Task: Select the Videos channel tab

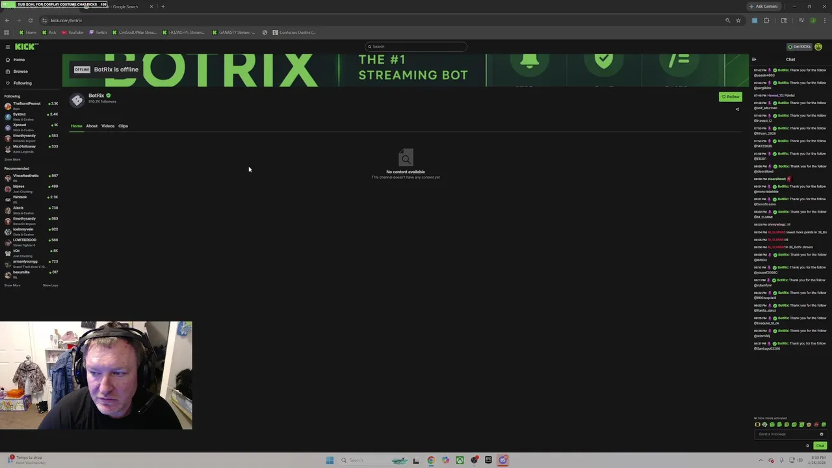Action: tap(108, 126)
